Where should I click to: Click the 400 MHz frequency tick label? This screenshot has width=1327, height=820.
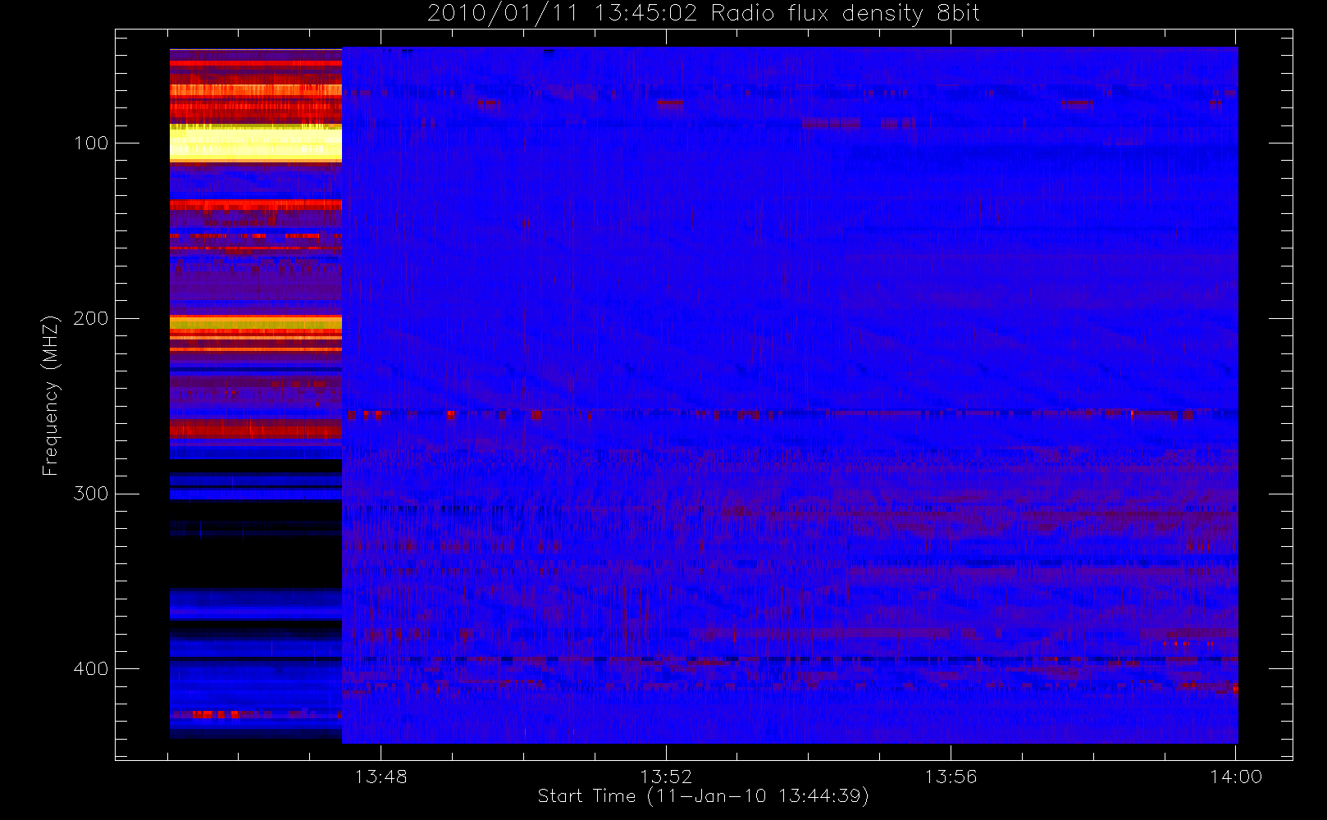[90, 669]
